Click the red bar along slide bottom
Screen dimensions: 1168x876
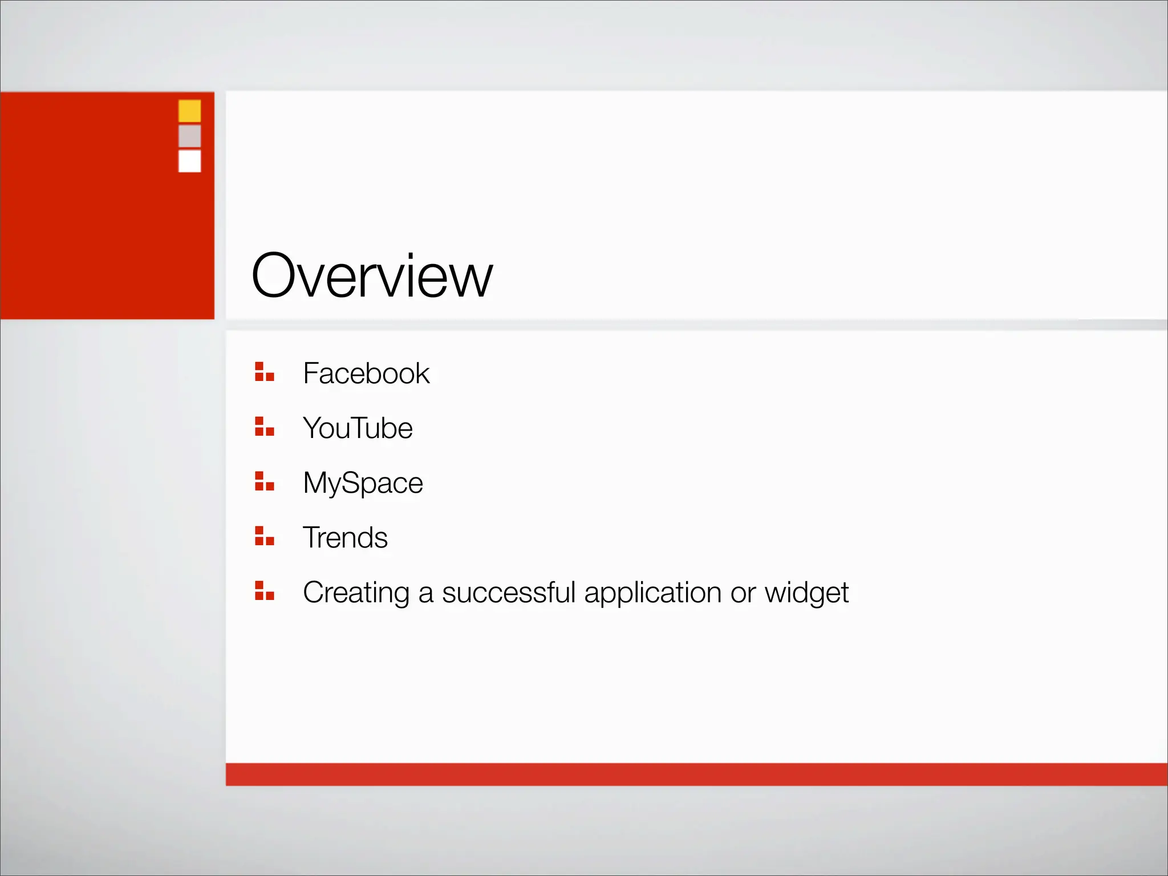[696, 774]
